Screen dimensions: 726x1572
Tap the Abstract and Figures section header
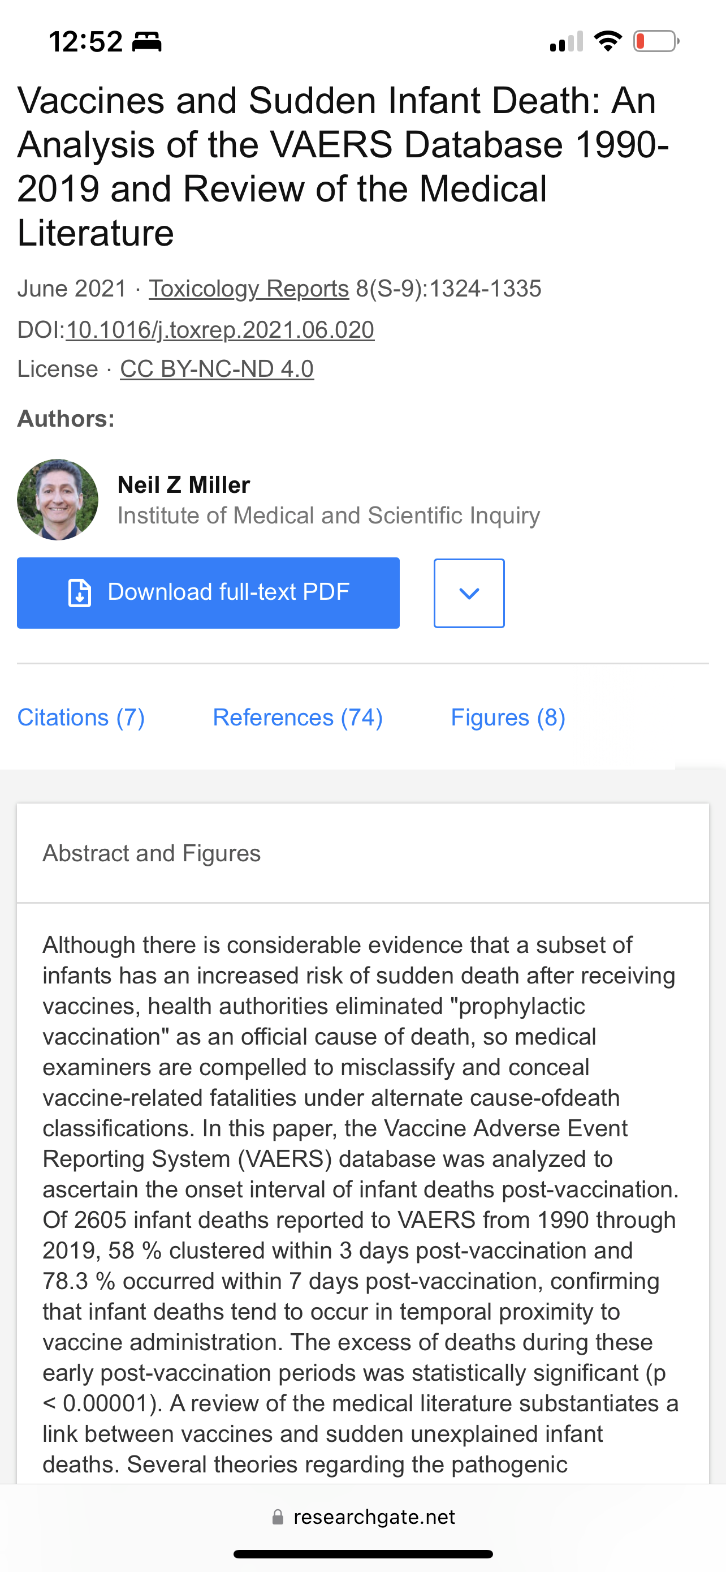click(x=152, y=853)
